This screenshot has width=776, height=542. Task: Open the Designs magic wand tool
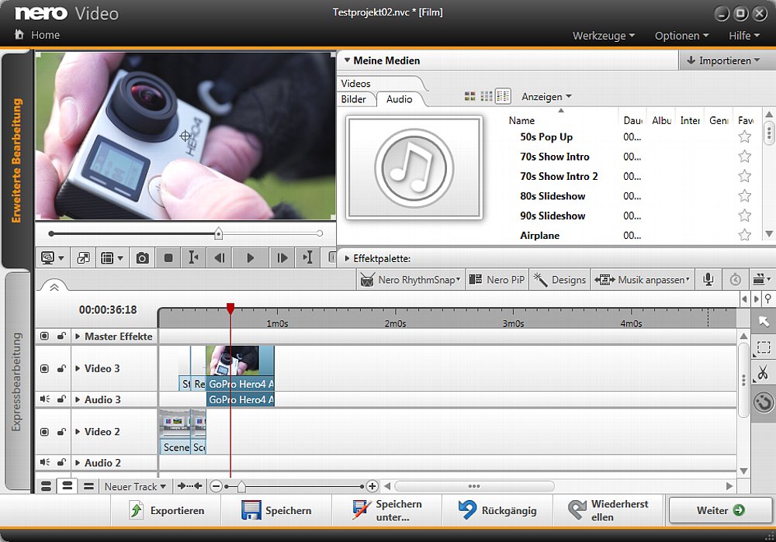pos(560,280)
